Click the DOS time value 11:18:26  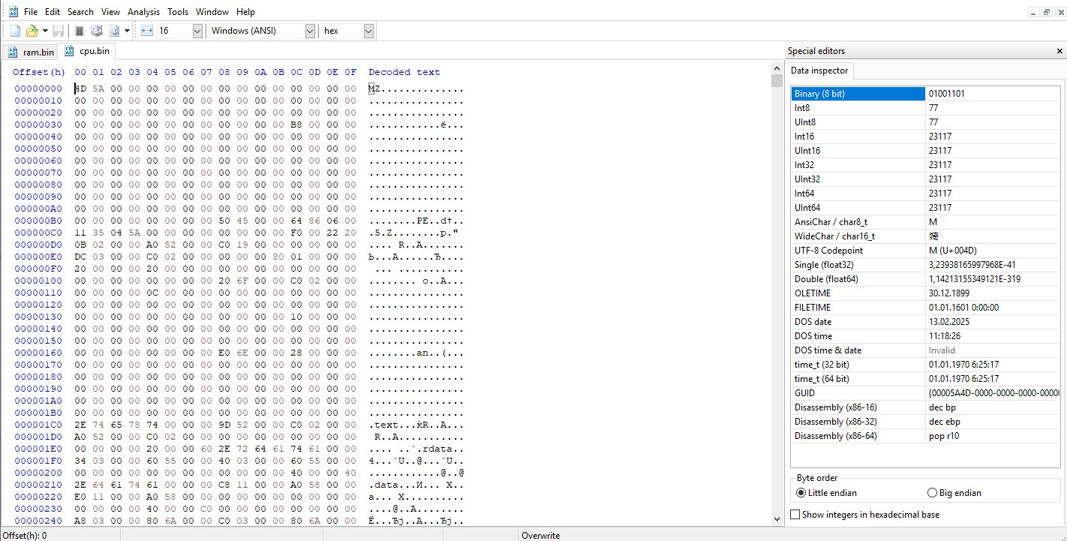[x=945, y=336]
